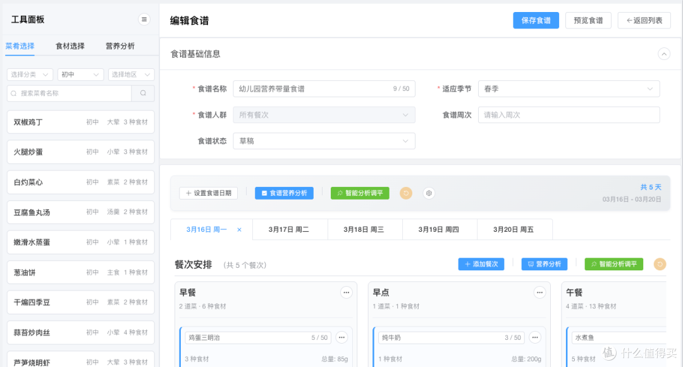This screenshot has width=683, height=367.
Task: Click the 营养分析 button in 餐次安排
Action: 544,264
